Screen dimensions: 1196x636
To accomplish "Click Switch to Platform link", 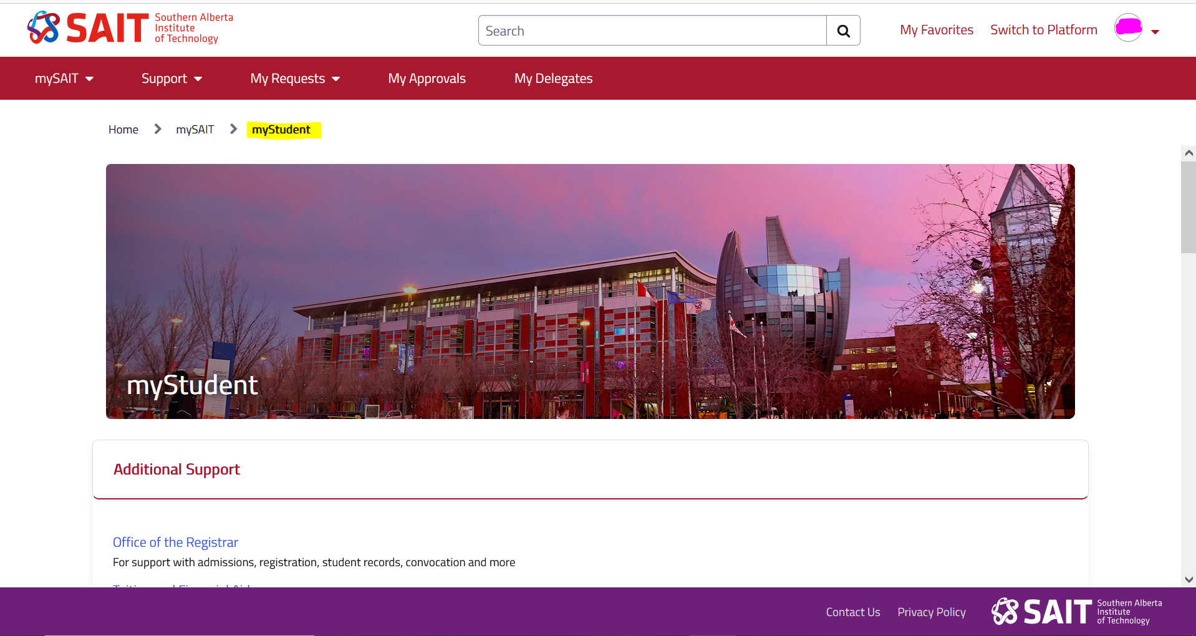I will point(1044,30).
